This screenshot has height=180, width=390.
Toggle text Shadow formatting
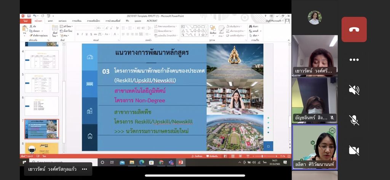pyautogui.click(x=91, y=34)
